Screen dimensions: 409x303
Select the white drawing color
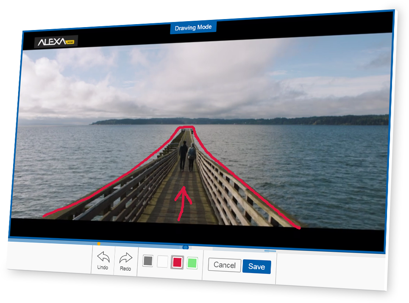(x=162, y=262)
